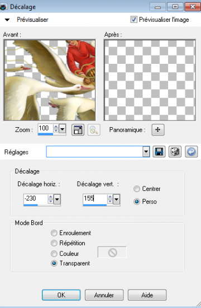This screenshot has height=308, width=201.
Task: Select the Centrer radio button
Action: (137, 189)
